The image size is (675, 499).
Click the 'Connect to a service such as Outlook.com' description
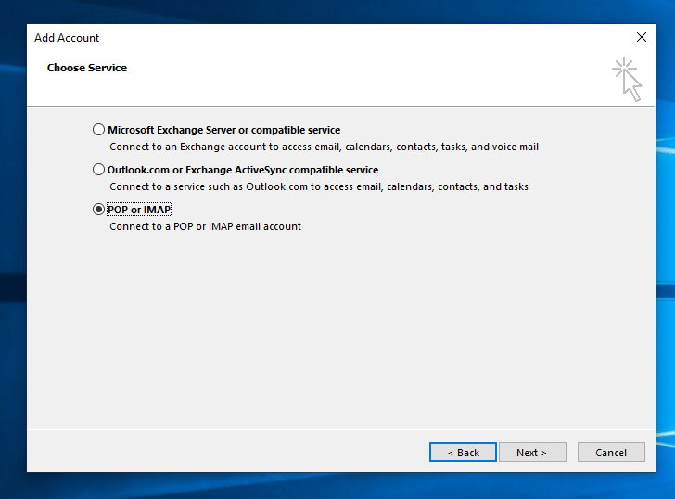click(318, 186)
